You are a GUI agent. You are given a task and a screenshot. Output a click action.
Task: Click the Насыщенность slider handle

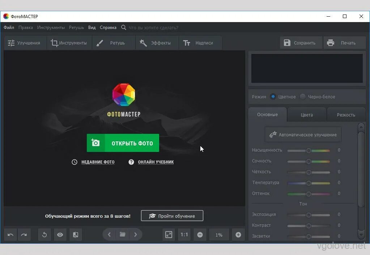309,150
